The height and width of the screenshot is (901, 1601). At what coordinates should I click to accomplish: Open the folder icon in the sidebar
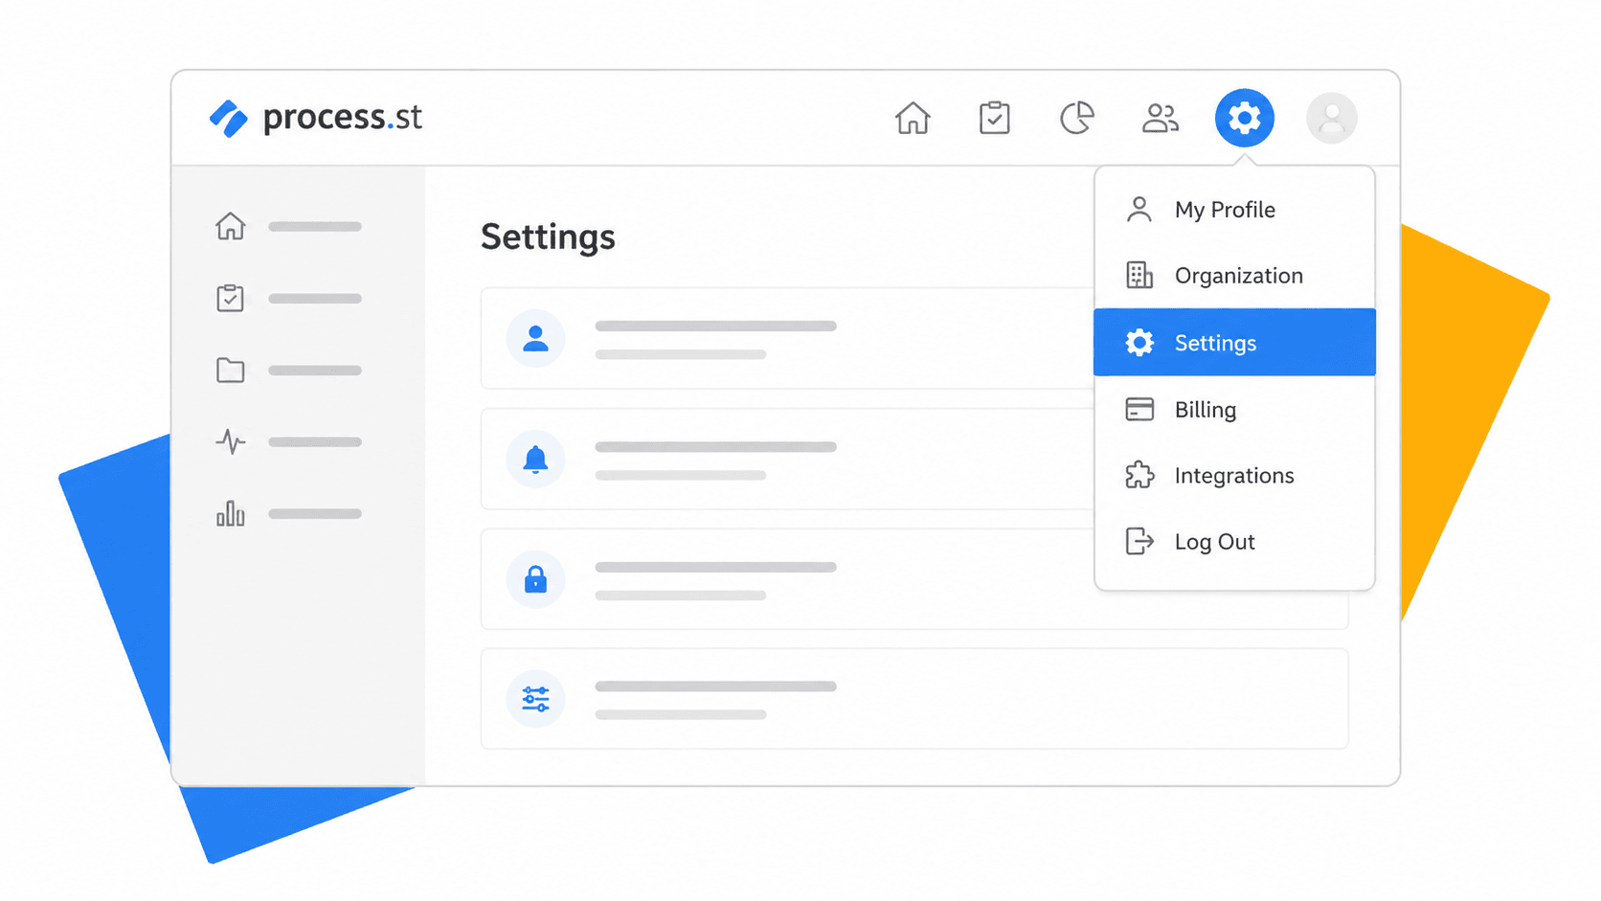[x=230, y=370]
